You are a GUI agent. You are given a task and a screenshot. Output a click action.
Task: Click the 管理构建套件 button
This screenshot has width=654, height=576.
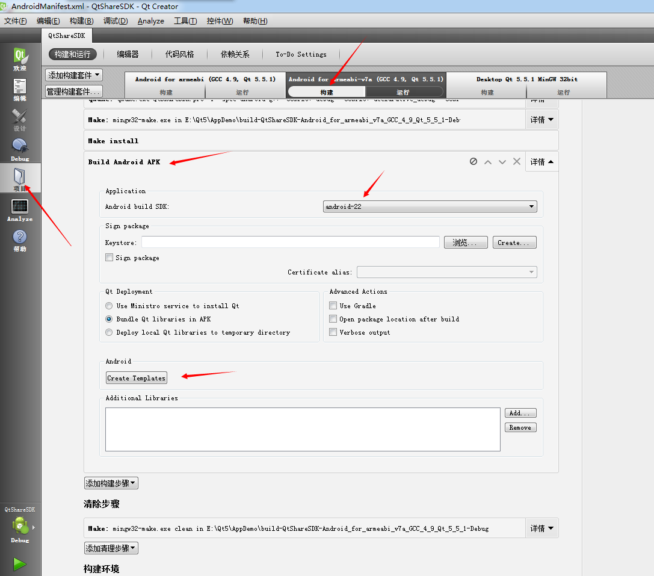tap(74, 91)
